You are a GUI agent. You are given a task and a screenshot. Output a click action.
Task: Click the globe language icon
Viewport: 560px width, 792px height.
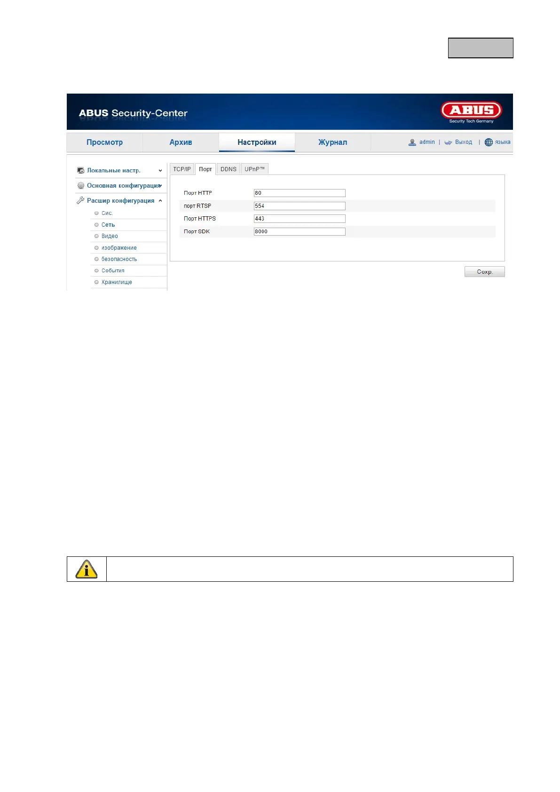489,143
